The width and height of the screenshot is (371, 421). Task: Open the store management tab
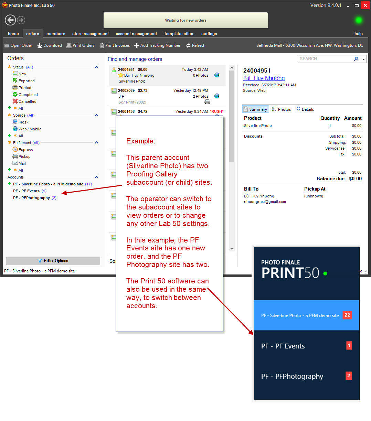pyautogui.click(x=91, y=34)
